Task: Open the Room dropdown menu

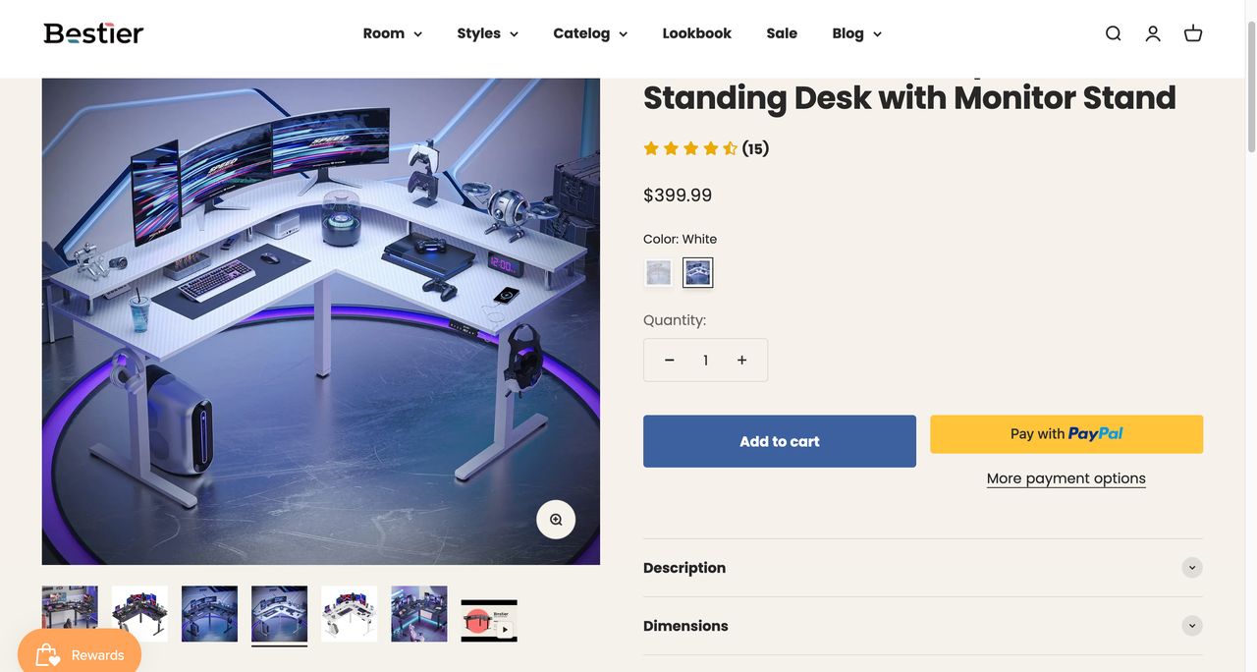Action: (392, 33)
